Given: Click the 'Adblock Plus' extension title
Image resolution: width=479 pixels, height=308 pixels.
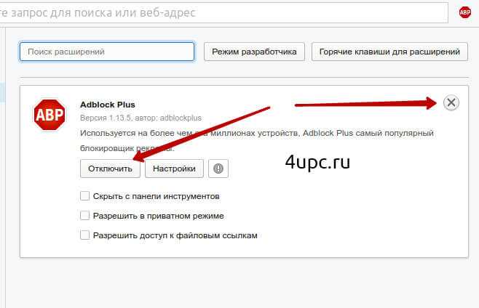Looking at the screenshot, I should click(x=108, y=105).
